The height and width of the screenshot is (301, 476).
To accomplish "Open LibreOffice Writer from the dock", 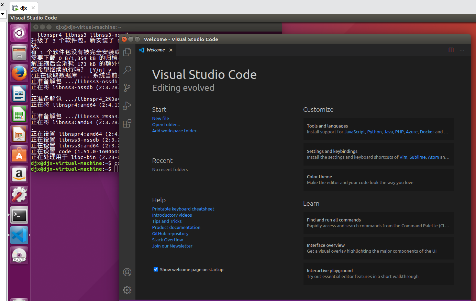I will tap(19, 94).
